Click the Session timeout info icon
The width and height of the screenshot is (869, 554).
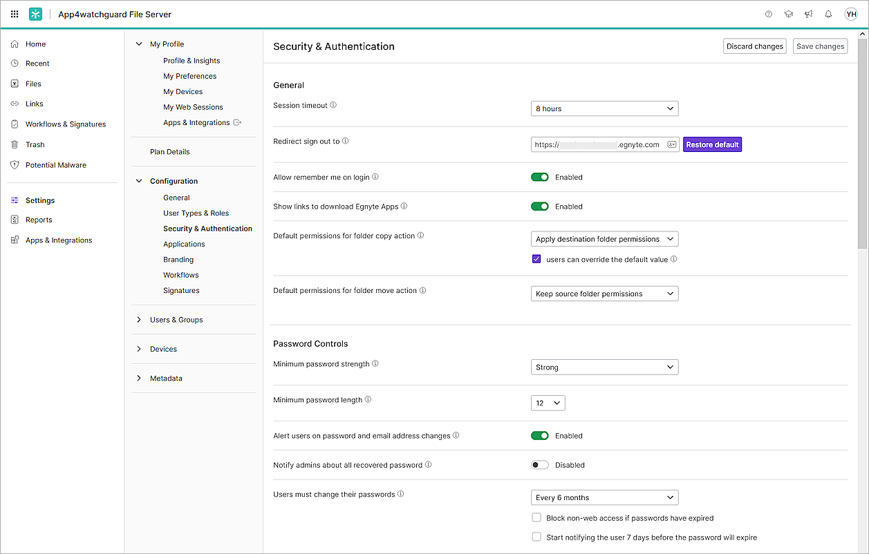pos(333,105)
